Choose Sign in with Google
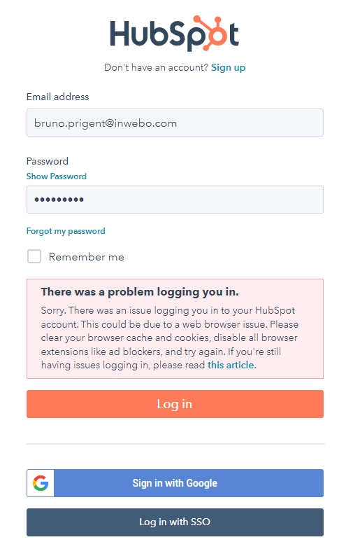The image size is (346, 556). point(175,483)
